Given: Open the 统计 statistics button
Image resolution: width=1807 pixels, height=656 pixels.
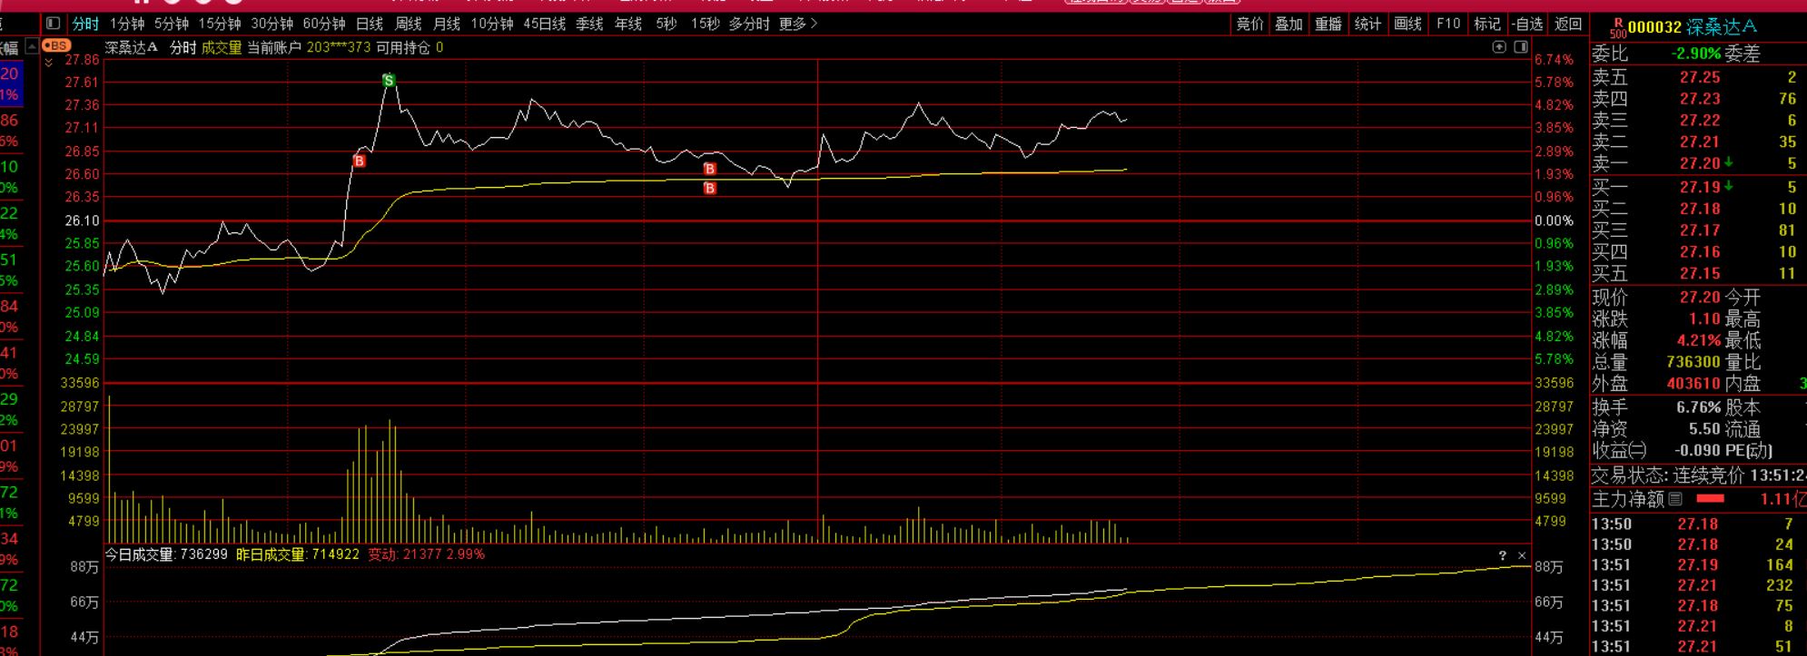Looking at the screenshot, I should click(1368, 24).
